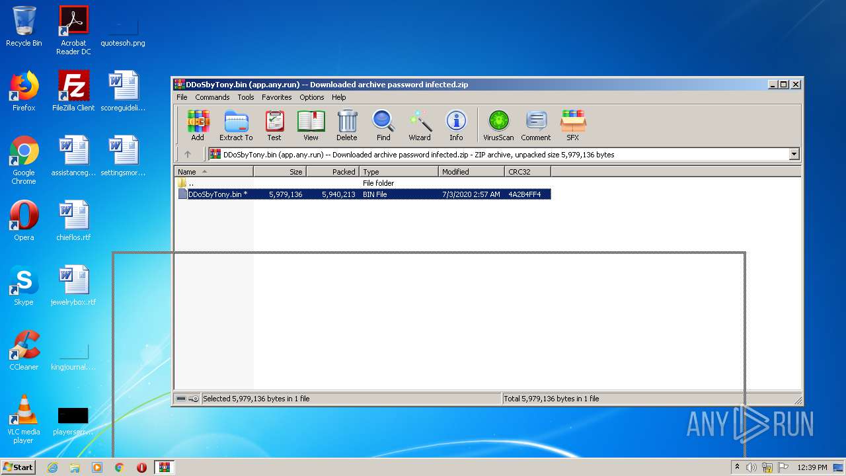Sort by Packed column header
This screenshot has height=476, width=846.
(332, 172)
